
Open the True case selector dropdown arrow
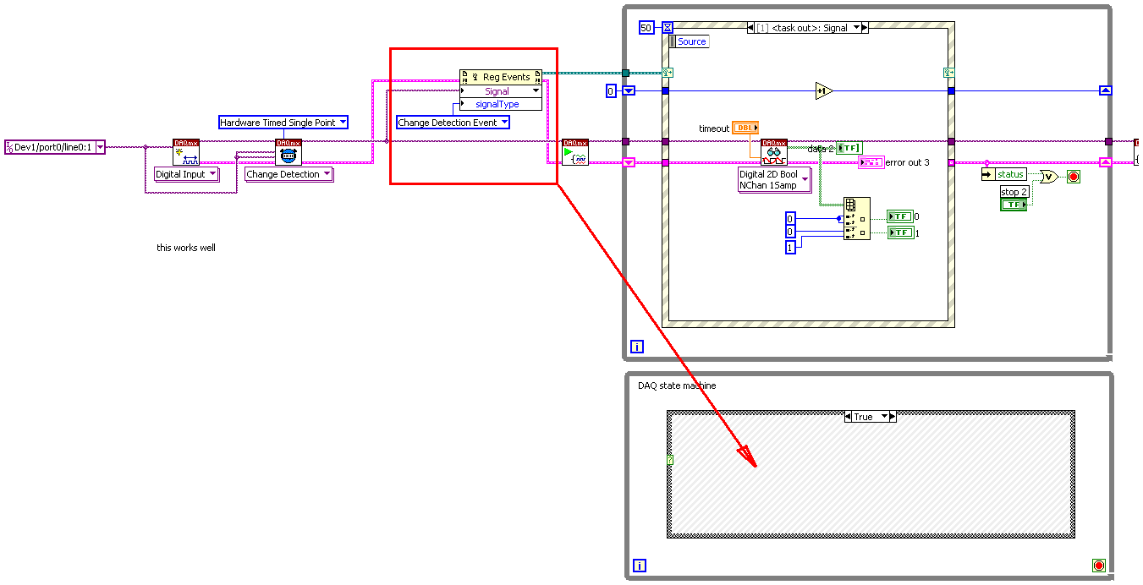click(x=885, y=417)
